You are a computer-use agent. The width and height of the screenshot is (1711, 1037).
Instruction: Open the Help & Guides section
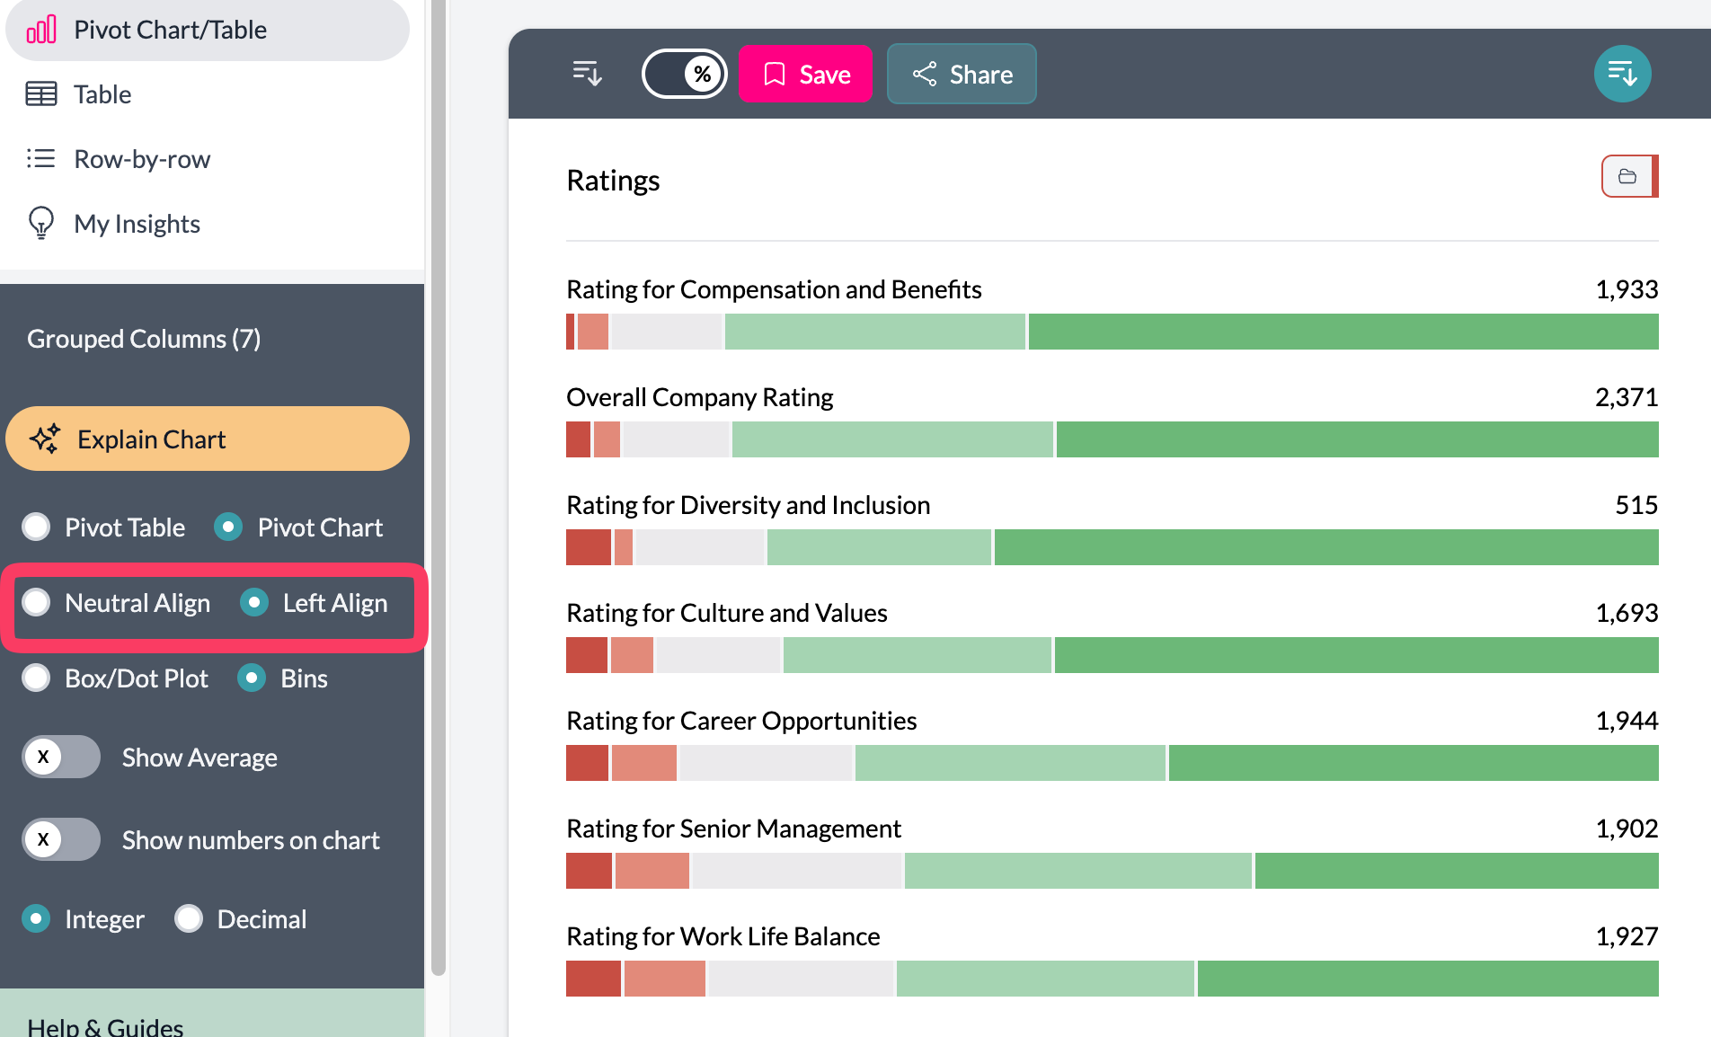(x=105, y=1026)
